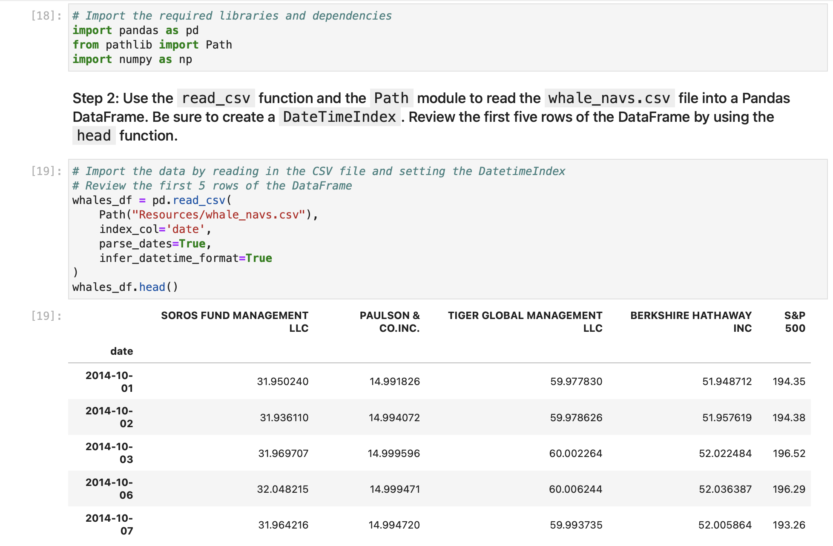Select the TIGER GLOBAL MANAGEMENT LLC header
833x546 pixels.
coord(525,322)
